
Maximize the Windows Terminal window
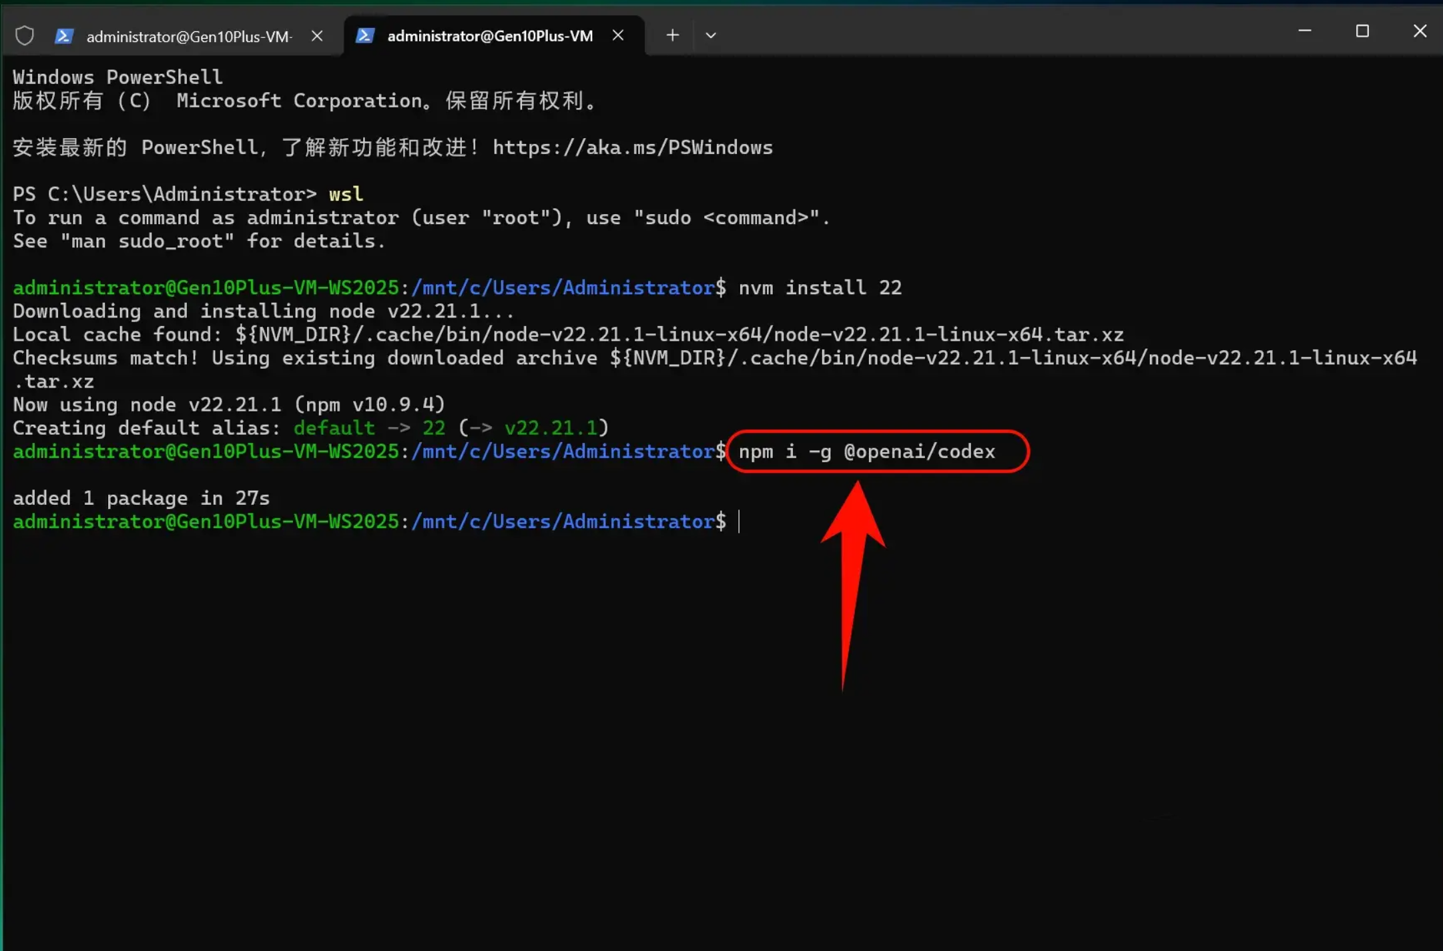coord(1362,31)
